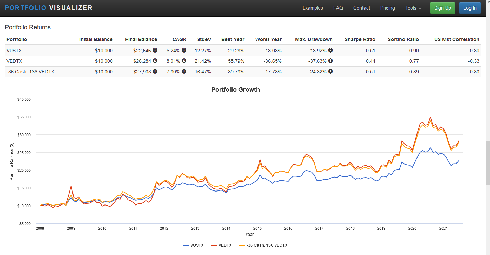490x255 pixels.
Task: Click the page vertical scrollbar thumb
Action: [x=488, y=162]
